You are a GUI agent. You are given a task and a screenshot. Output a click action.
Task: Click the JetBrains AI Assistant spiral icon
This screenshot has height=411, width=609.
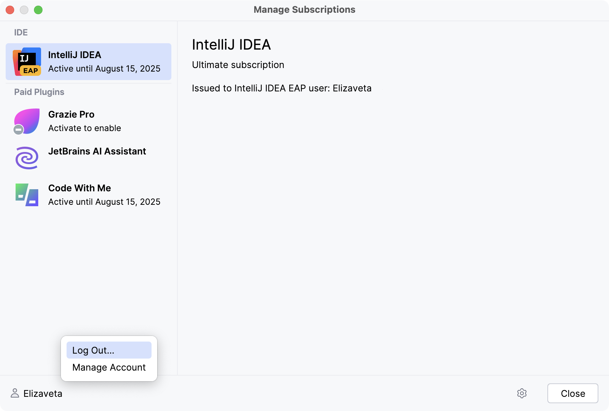(x=27, y=158)
